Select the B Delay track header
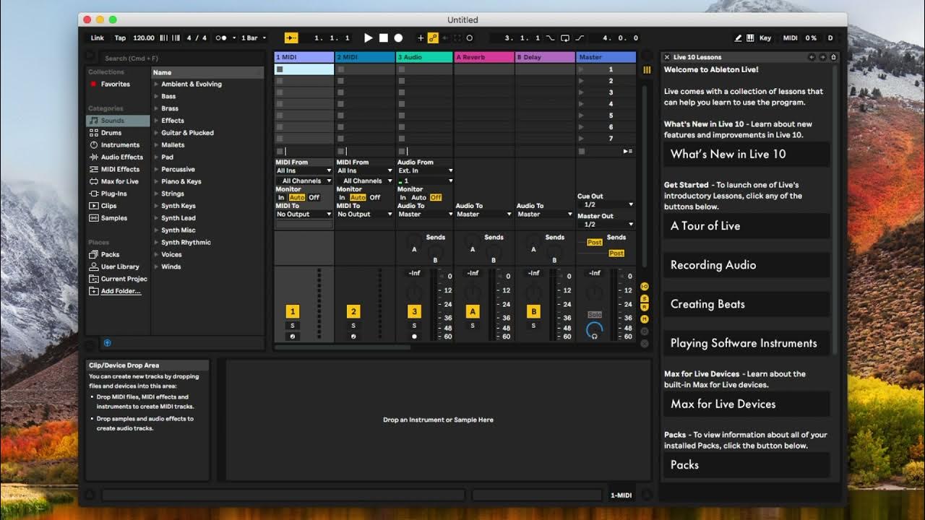The height and width of the screenshot is (520, 925). click(545, 57)
